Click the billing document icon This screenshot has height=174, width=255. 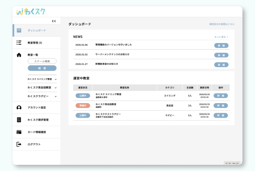(x=19, y=120)
